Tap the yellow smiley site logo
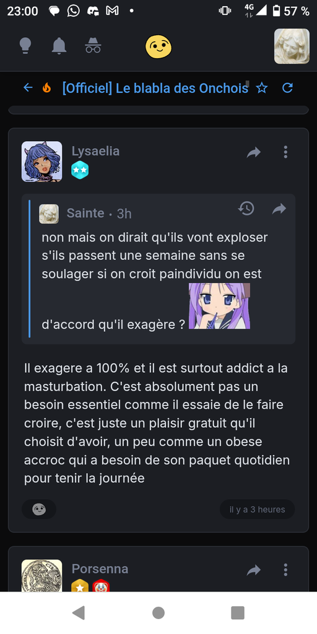The width and height of the screenshot is (317, 634). tap(158, 46)
